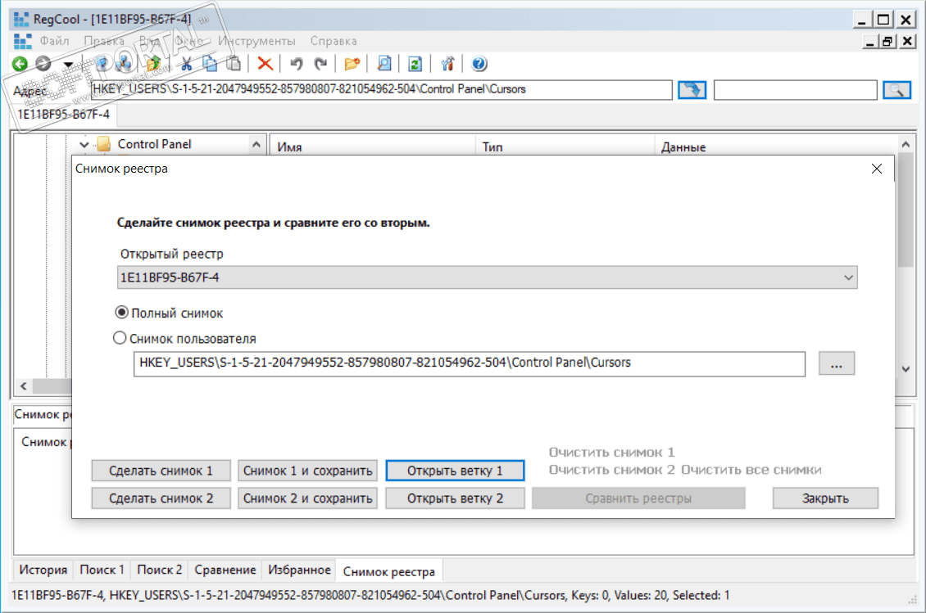
Task: Open the Инструменты menu
Action: coord(256,41)
